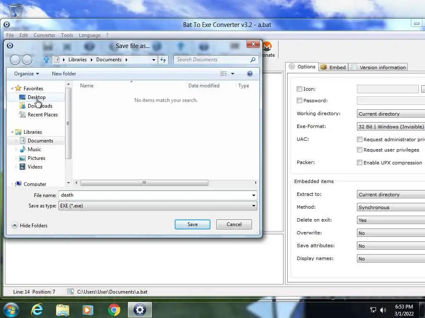Image resolution: width=425 pixels, height=318 pixels.
Task: Click Hide Folders toggle
Action: [x=29, y=225]
